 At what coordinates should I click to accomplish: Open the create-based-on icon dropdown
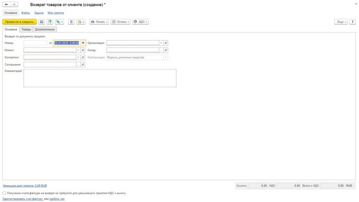60,21
